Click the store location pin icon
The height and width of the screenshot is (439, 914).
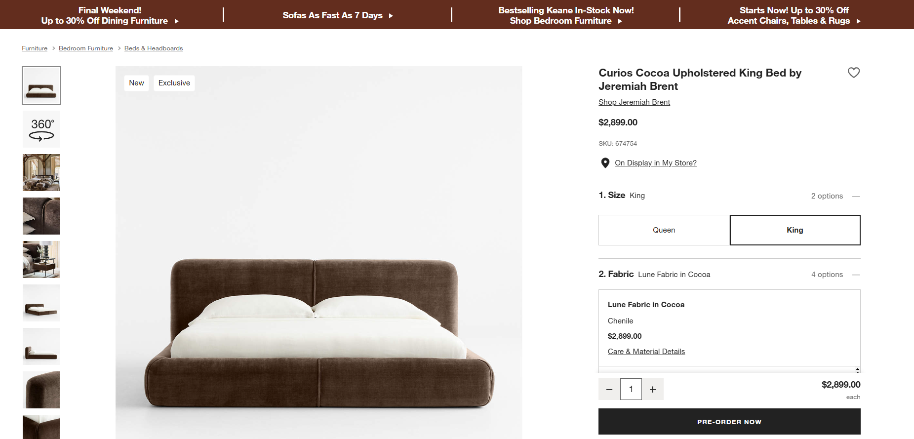[x=604, y=162]
